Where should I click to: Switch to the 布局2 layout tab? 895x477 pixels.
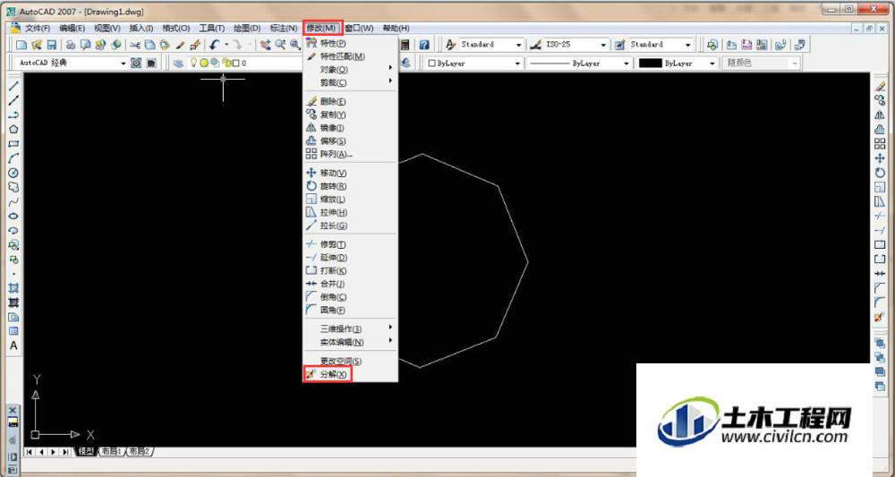click(140, 451)
